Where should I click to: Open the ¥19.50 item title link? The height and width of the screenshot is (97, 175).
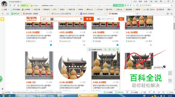[38, 37]
